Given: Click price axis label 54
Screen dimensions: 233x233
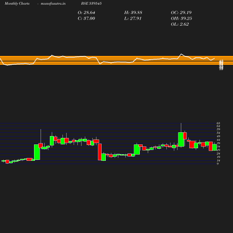Looking at the screenshot, I should point(218,133).
